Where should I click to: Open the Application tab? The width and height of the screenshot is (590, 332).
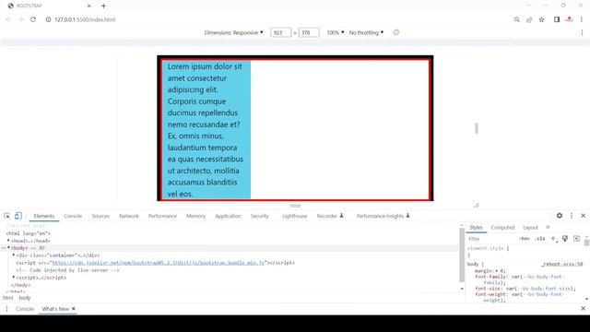(228, 216)
